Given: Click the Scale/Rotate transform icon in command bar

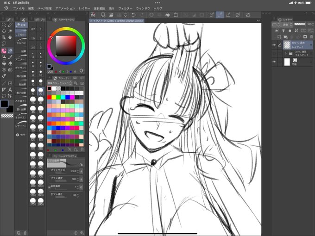Looking at the screenshot, I should pos(176,15).
